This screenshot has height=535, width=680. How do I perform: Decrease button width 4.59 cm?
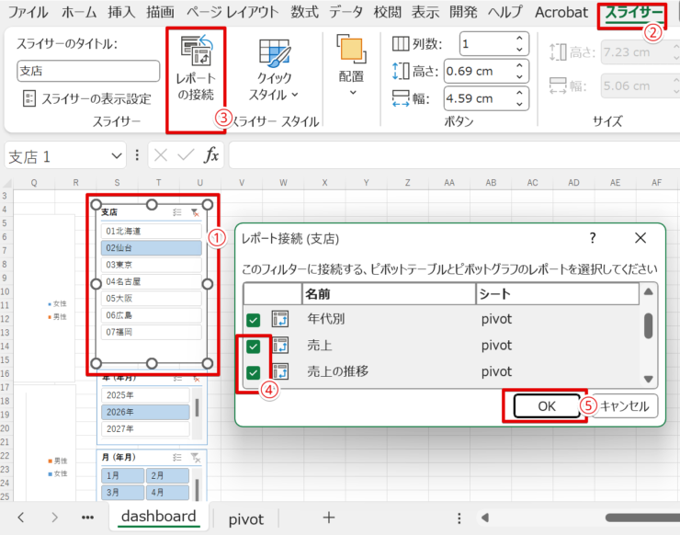point(519,104)
